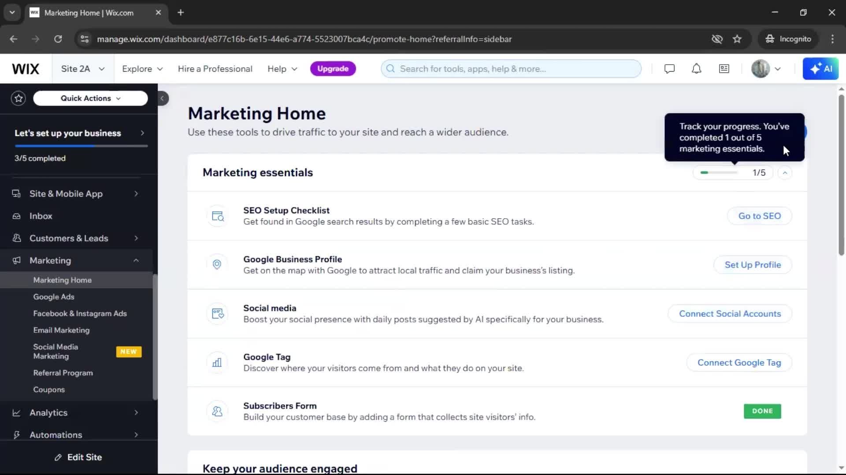Viewport: 846px width, 475px height.
Task: Open browser tab search dropdown
Action: pos(12,12)
